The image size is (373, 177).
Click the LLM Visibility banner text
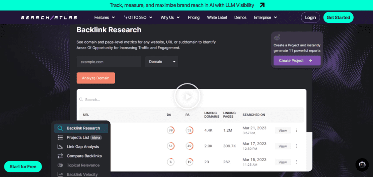pos(182,5)
